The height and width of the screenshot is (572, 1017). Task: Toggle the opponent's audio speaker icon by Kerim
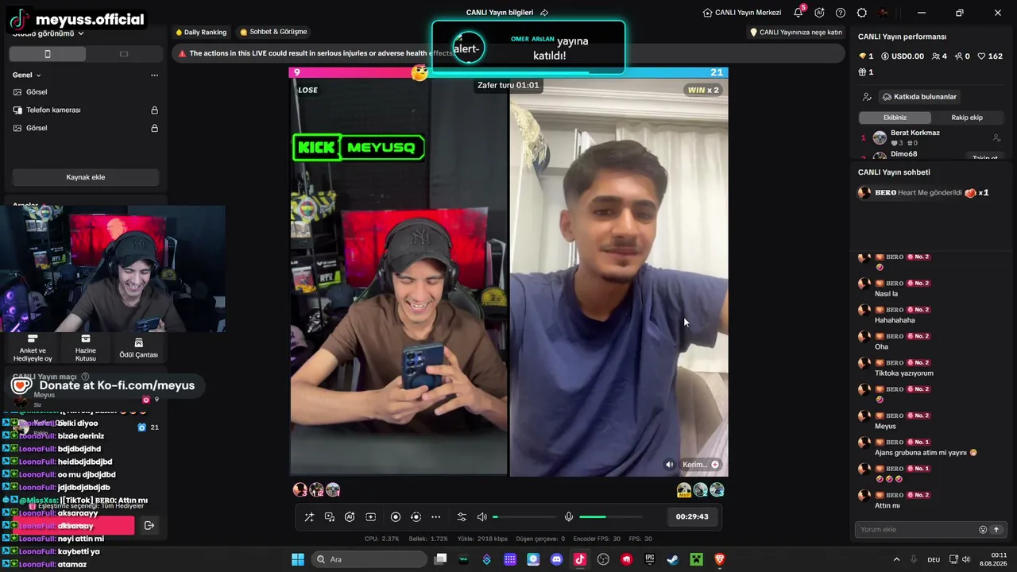click(x=670, y=465)
